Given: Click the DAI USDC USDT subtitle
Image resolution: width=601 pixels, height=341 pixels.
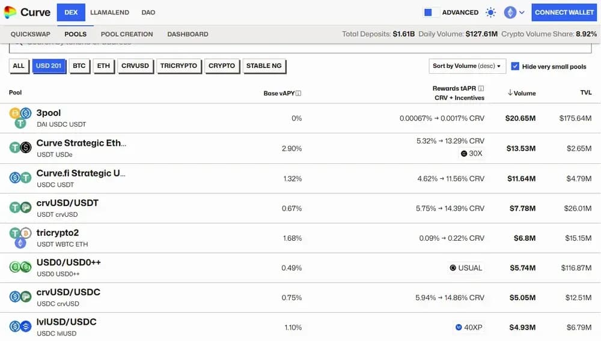Looking at the screenshot, I should [x=61, y=124].
